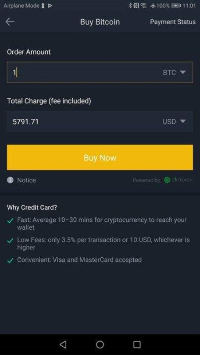Click the checkmark beside Fast average
The image size is (200, 355).
coord(10,220)
